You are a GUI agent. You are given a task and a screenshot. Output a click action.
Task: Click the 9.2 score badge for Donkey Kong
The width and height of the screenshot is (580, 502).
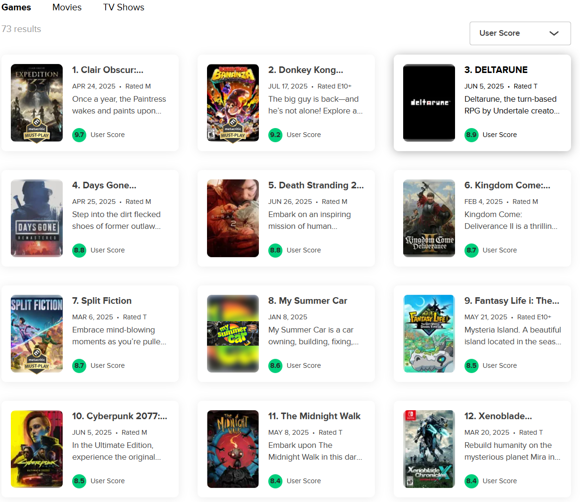pos(275,135)
